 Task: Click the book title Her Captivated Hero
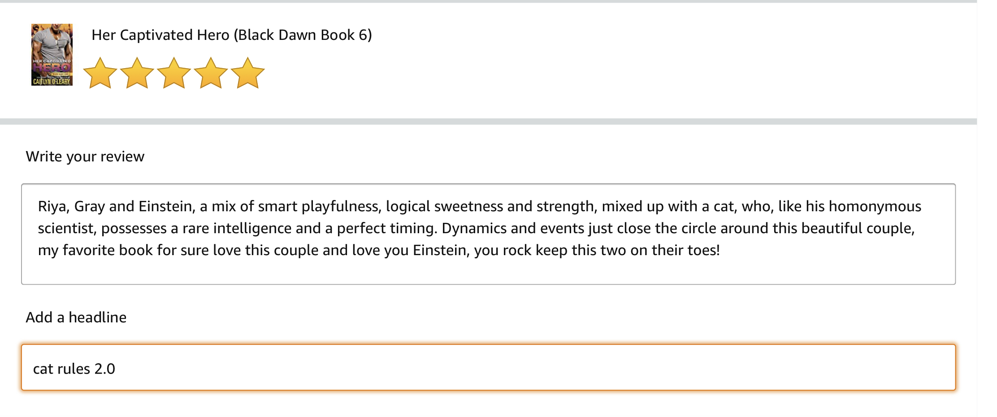click(x=231, y=35)
